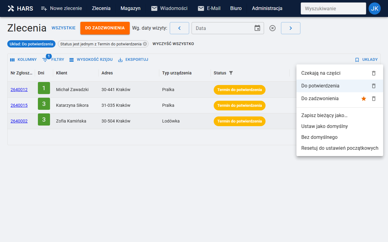
Task: Open the Układy layouts menu
Action: (x=366, y=60)
